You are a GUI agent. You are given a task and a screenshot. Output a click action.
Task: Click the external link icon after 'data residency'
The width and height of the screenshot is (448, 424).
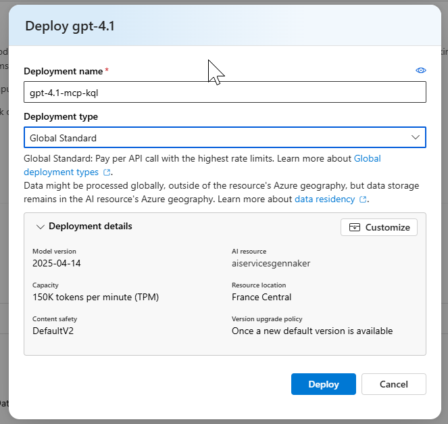(x=363, y=199)
